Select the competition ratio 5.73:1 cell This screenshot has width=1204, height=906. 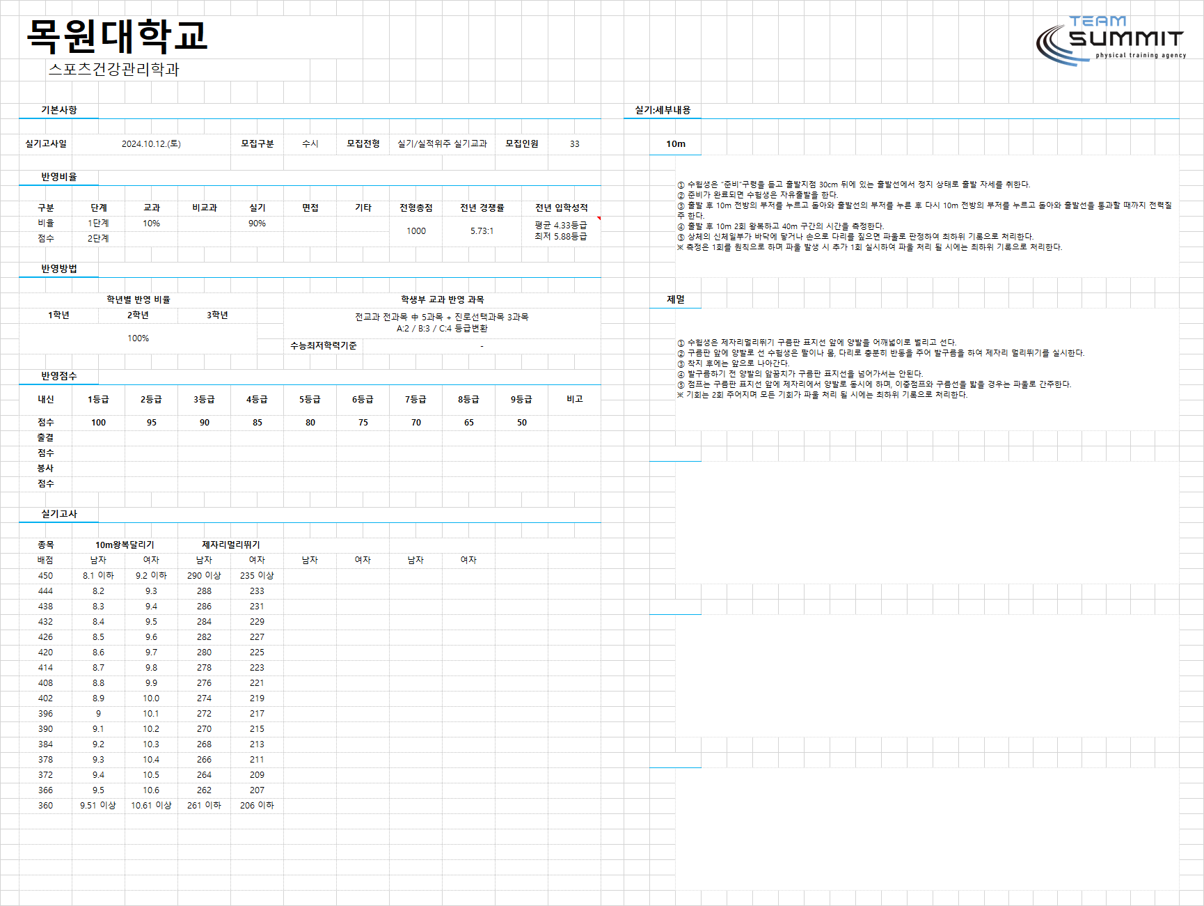482,231
